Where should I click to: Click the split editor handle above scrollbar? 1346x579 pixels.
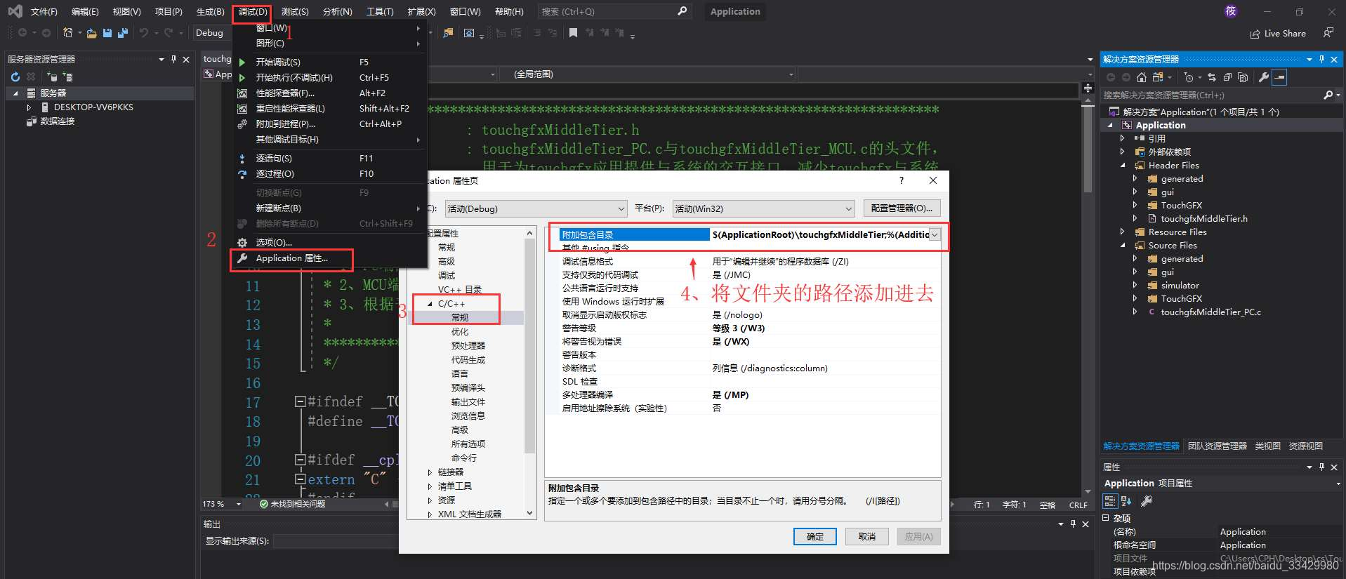tap(1088, 88)
